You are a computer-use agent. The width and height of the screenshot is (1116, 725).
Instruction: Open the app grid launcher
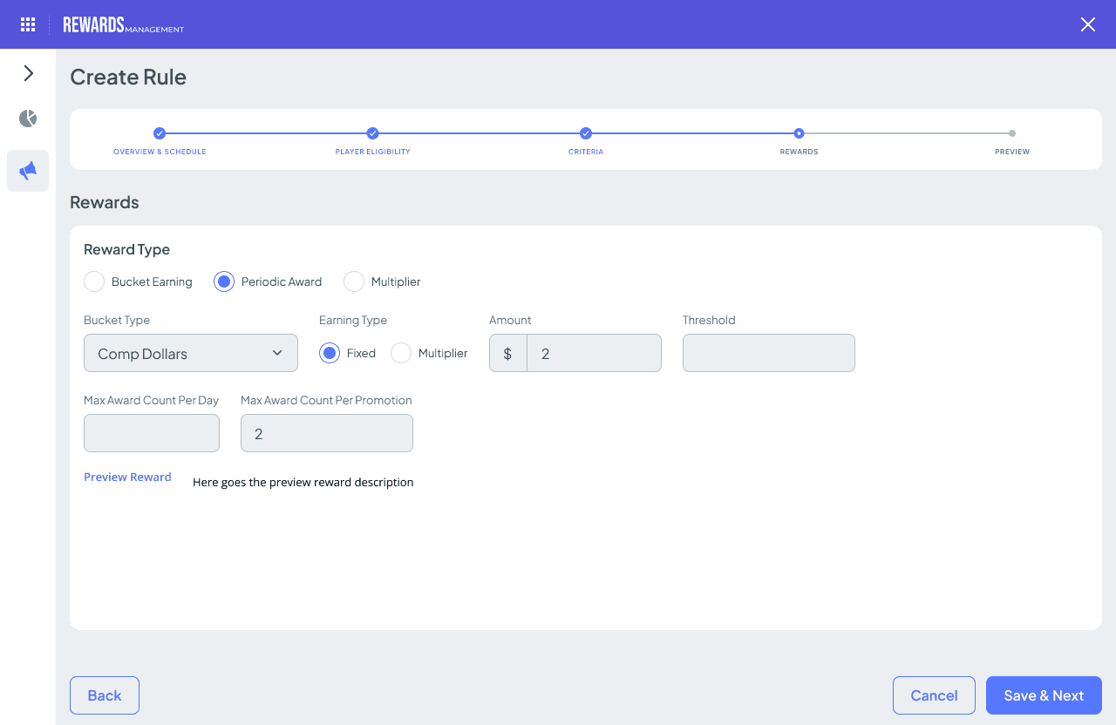[x=27, y=24]
